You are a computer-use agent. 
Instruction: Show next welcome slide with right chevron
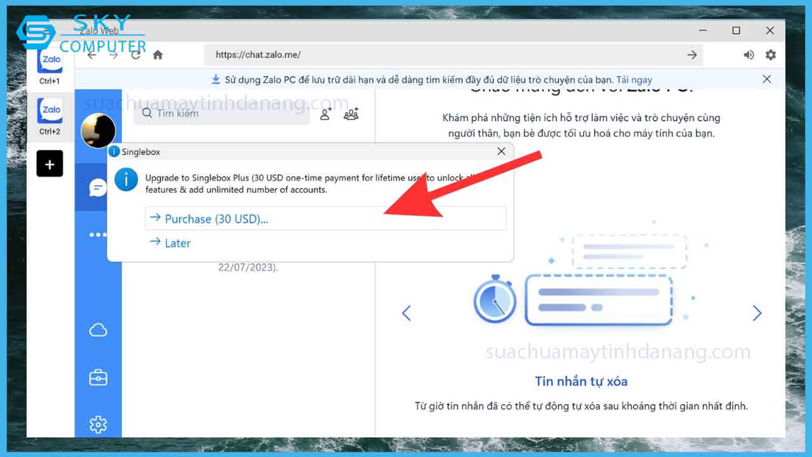[757, 313]
